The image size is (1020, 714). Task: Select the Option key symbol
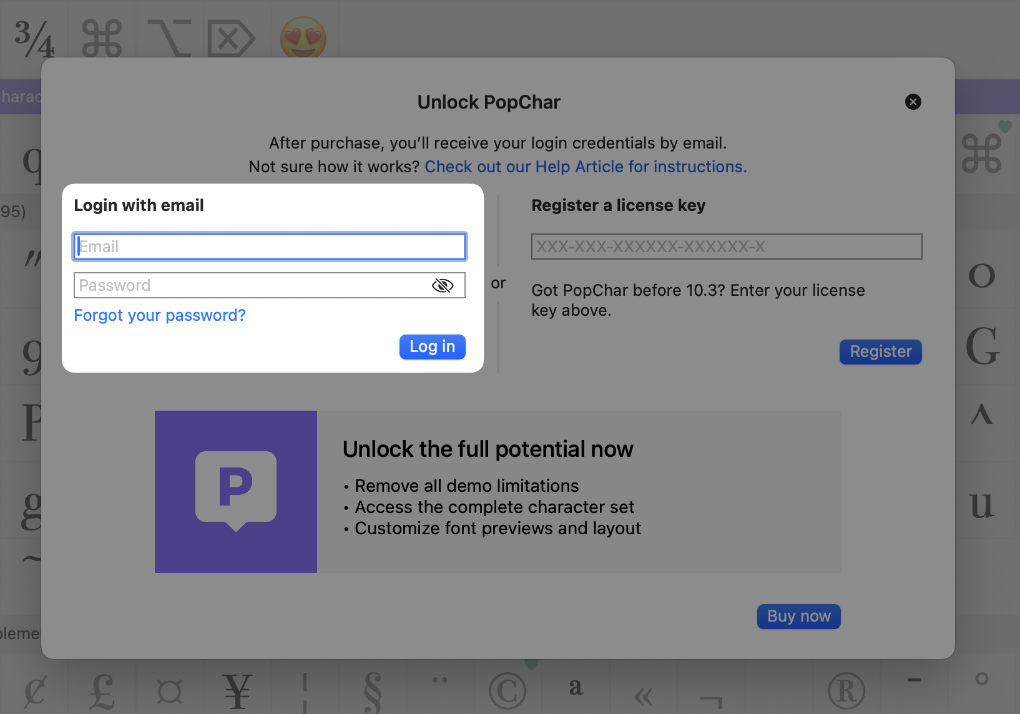point(169,38)
